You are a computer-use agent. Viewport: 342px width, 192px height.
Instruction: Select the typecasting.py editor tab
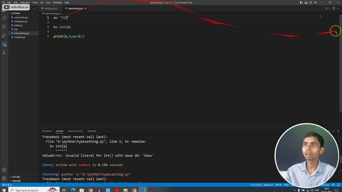(75, 9)
